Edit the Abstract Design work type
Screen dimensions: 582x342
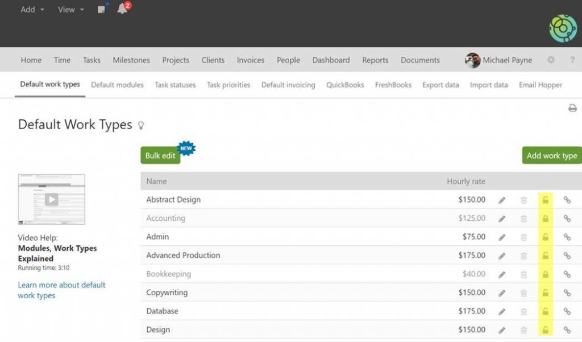click(502, 200)
